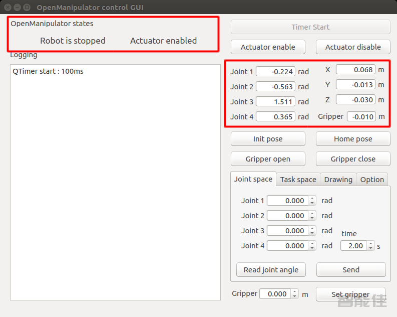
Task: Decrease time value with down arrow
Action: tap(370, 248)
